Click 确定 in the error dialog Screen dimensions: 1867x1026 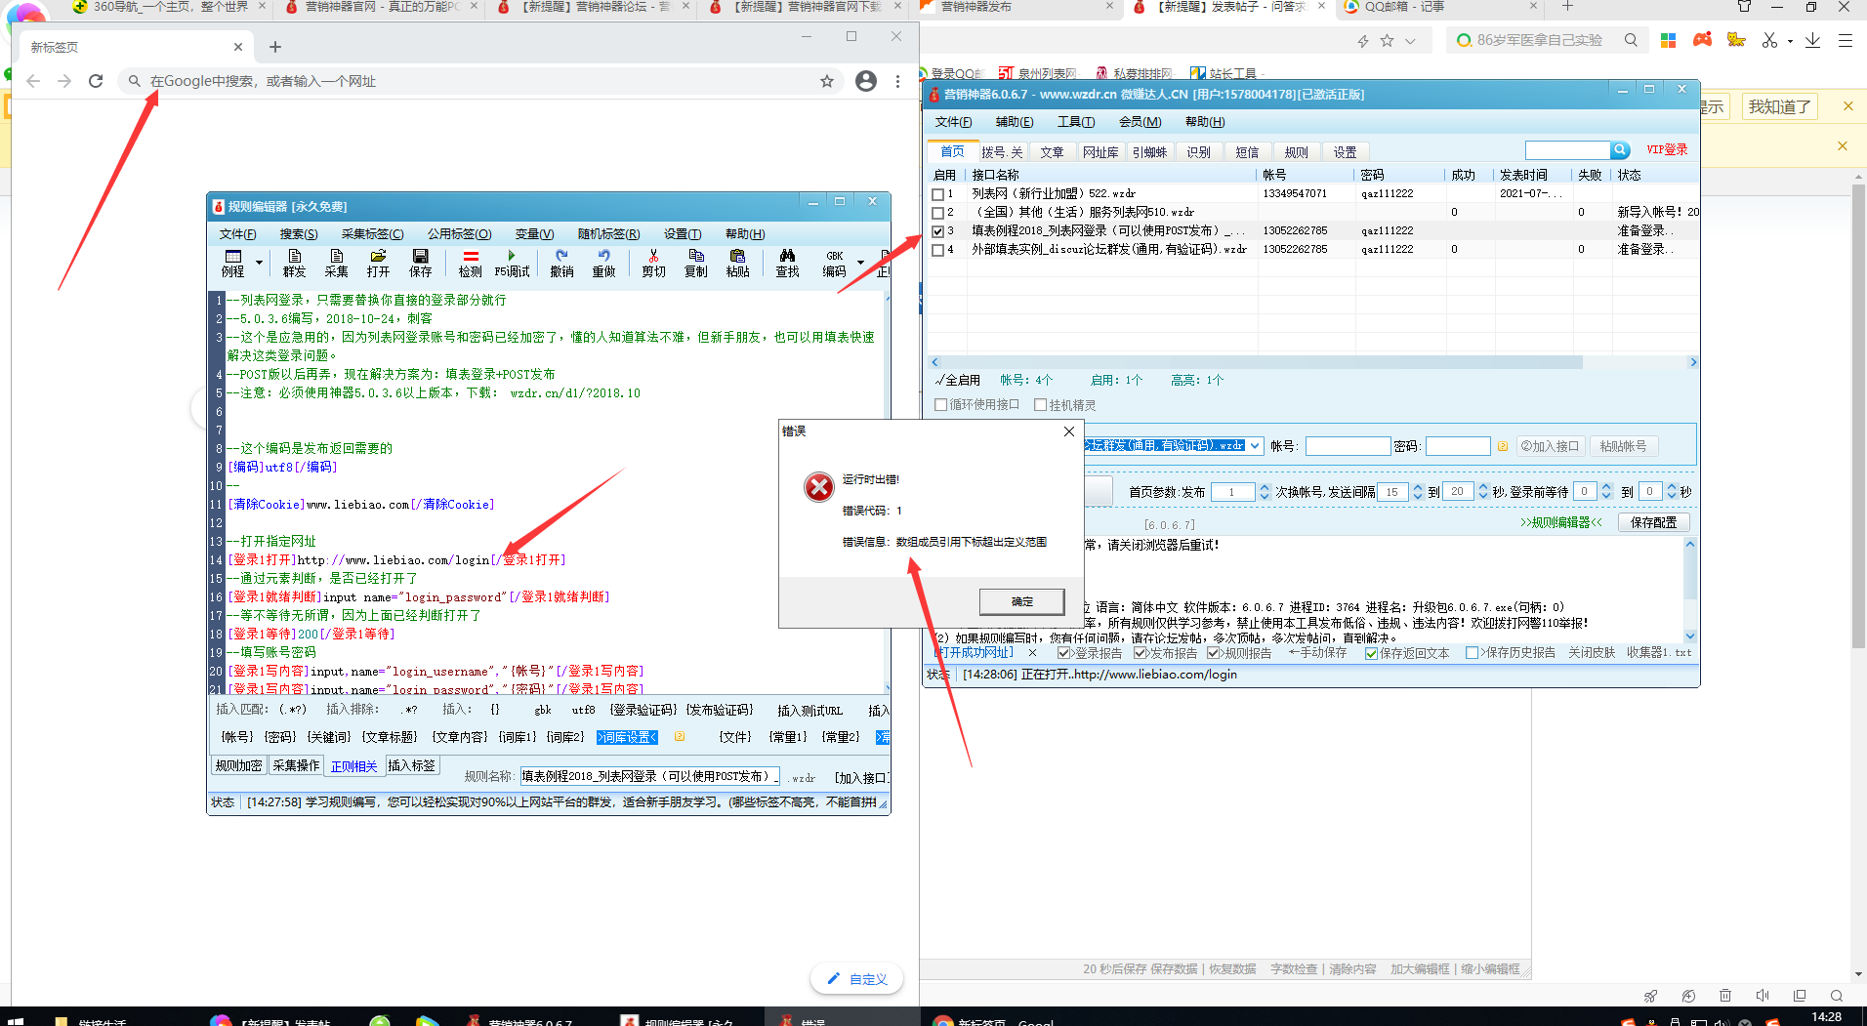[x=1021, y=601]
